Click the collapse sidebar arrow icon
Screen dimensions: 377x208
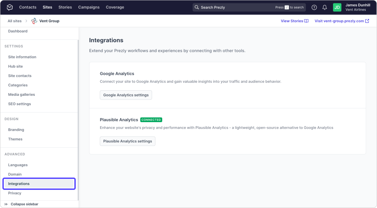(6, 204)
